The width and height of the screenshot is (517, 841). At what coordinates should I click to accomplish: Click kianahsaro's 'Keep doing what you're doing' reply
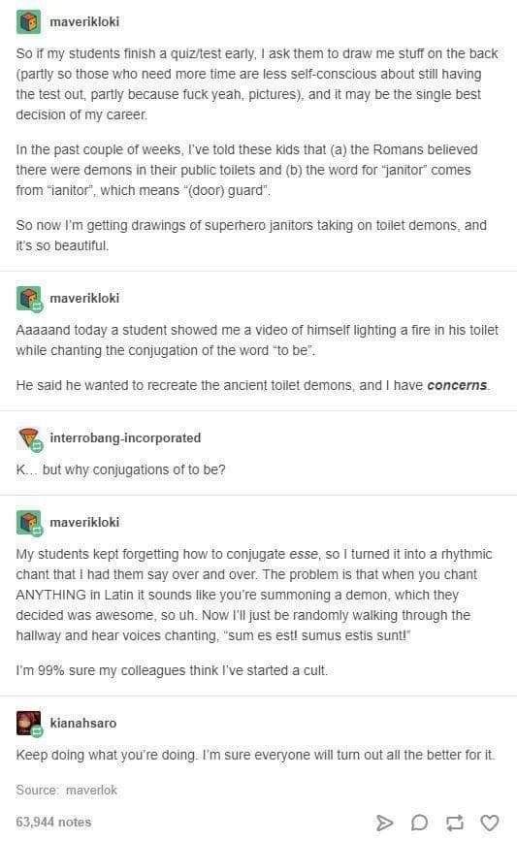point(255,755)
